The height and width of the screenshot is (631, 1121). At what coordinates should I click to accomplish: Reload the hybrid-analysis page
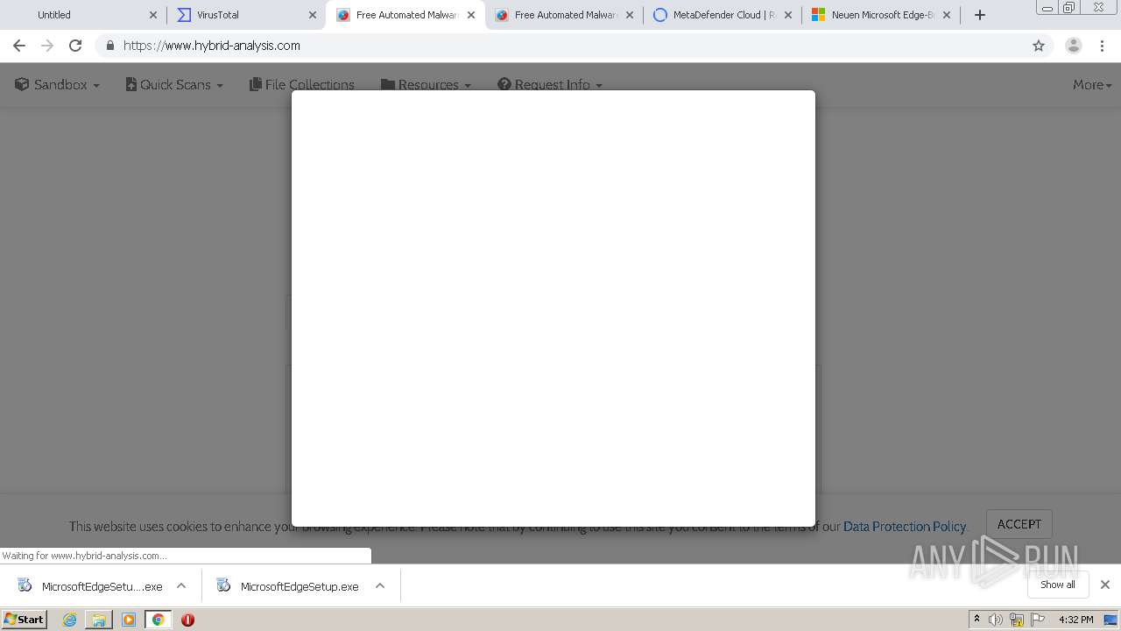click(x=75, y=46)
